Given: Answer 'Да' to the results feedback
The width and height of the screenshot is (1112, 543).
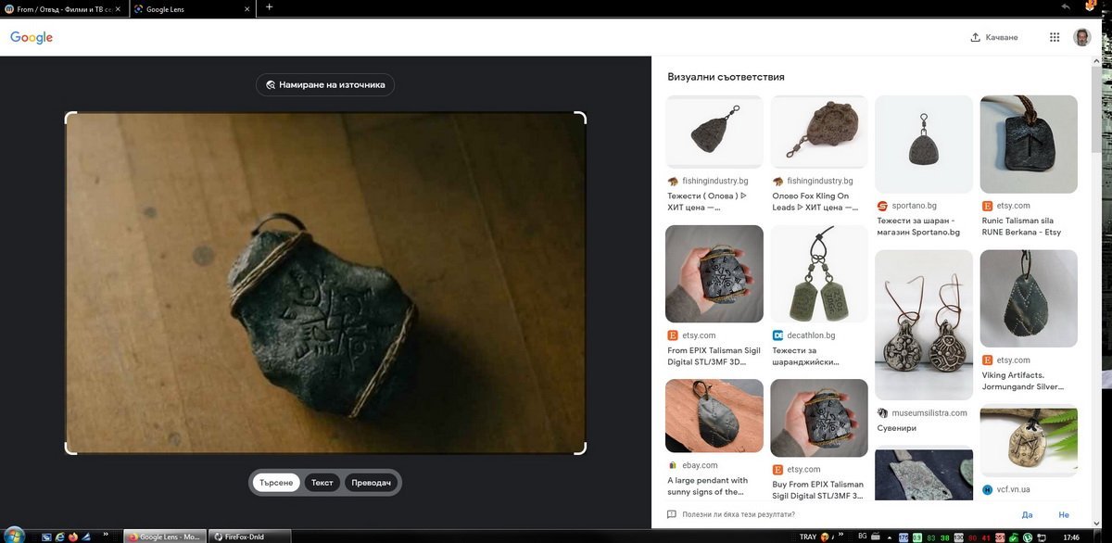Looking at the screenshot, I should tap(1027, 514).
